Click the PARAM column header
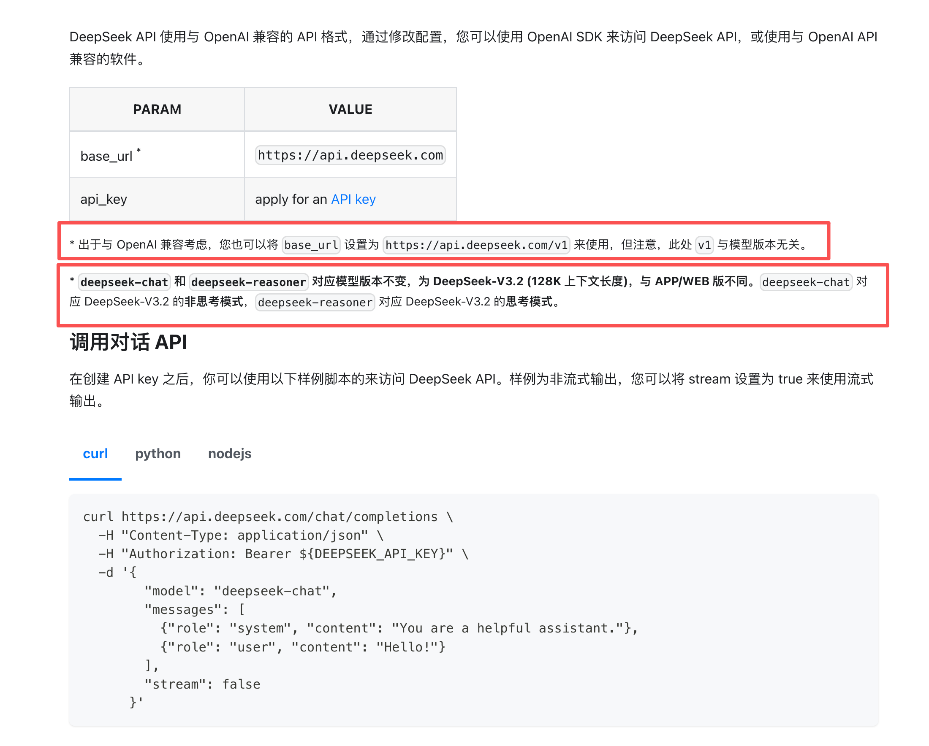This screenshot has height=746, width=929. [x=157, y=109]
